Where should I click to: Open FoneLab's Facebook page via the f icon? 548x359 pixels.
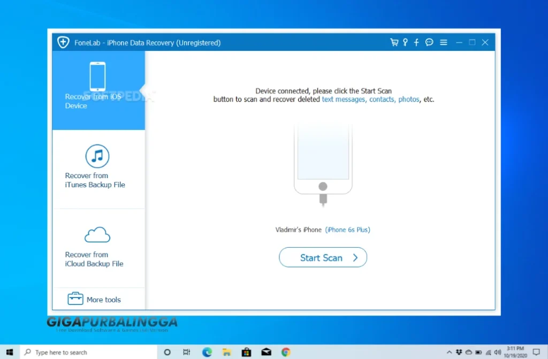pyautogui.click(x=416, y=42)
